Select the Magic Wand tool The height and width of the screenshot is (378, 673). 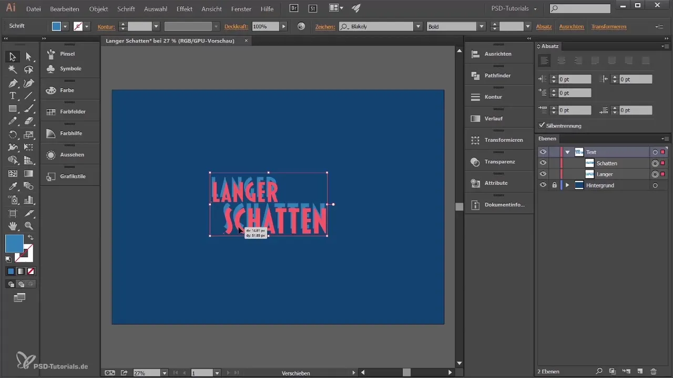13,69
